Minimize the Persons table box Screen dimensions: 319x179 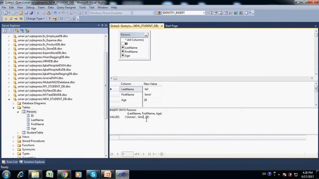pos(146,35)
